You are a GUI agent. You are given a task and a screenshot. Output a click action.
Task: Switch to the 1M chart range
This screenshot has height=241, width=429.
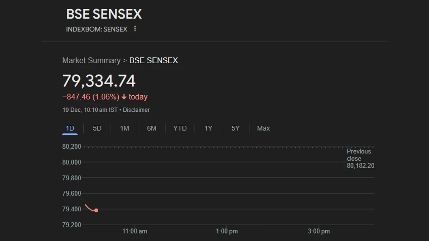coord(124,128)
